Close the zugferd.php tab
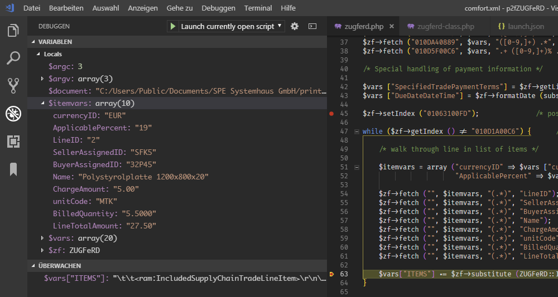558x297 pixels. (392, 26)
